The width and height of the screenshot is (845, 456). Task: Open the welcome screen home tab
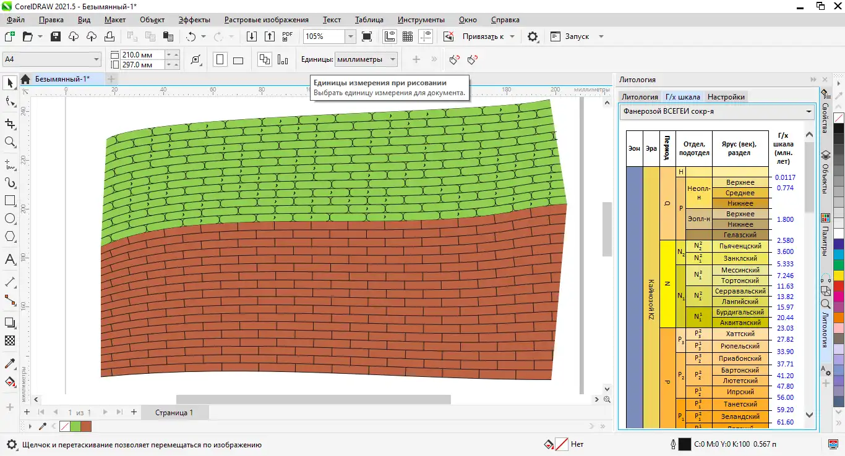click(x=25, y=79)
